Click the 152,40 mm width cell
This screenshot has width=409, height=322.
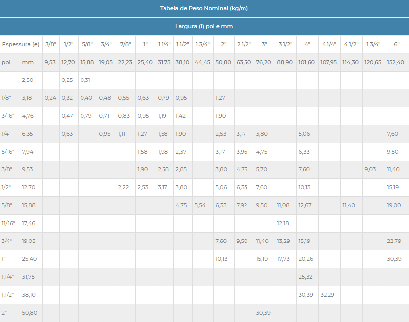397,62
